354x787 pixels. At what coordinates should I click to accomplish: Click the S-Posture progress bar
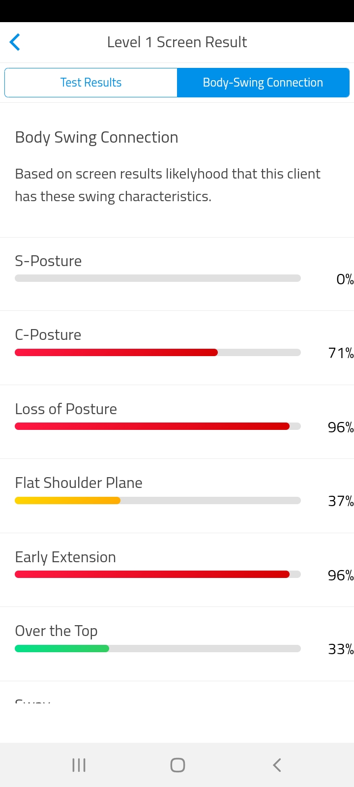[x=157, y=278]
